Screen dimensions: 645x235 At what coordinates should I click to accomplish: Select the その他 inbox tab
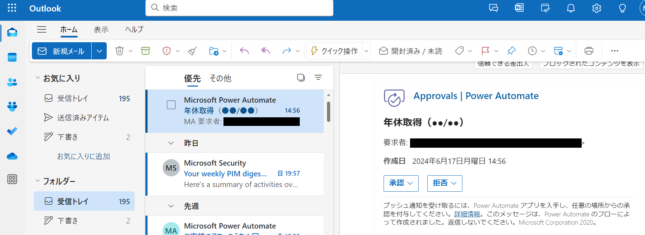tap(221, 78)
